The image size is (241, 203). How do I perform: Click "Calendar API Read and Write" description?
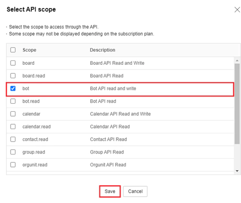120,114
